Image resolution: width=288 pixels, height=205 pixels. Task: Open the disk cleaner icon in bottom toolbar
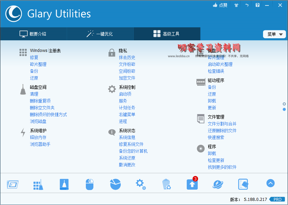(x=64, y=184)
